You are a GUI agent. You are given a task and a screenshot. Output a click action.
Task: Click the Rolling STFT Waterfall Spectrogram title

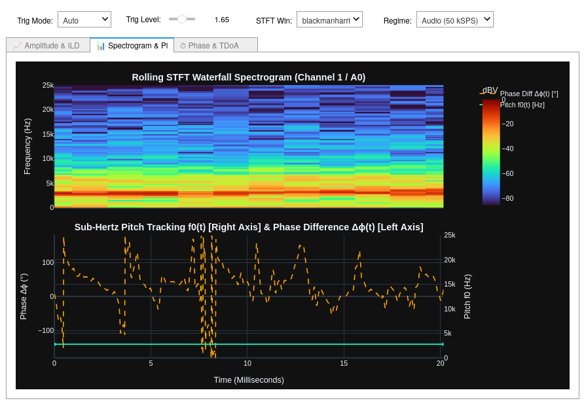tap(248, 77)
